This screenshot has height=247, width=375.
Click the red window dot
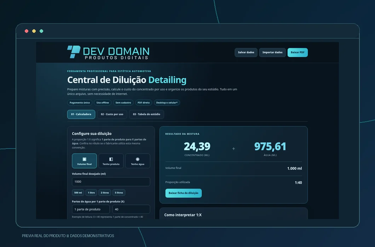27,31
